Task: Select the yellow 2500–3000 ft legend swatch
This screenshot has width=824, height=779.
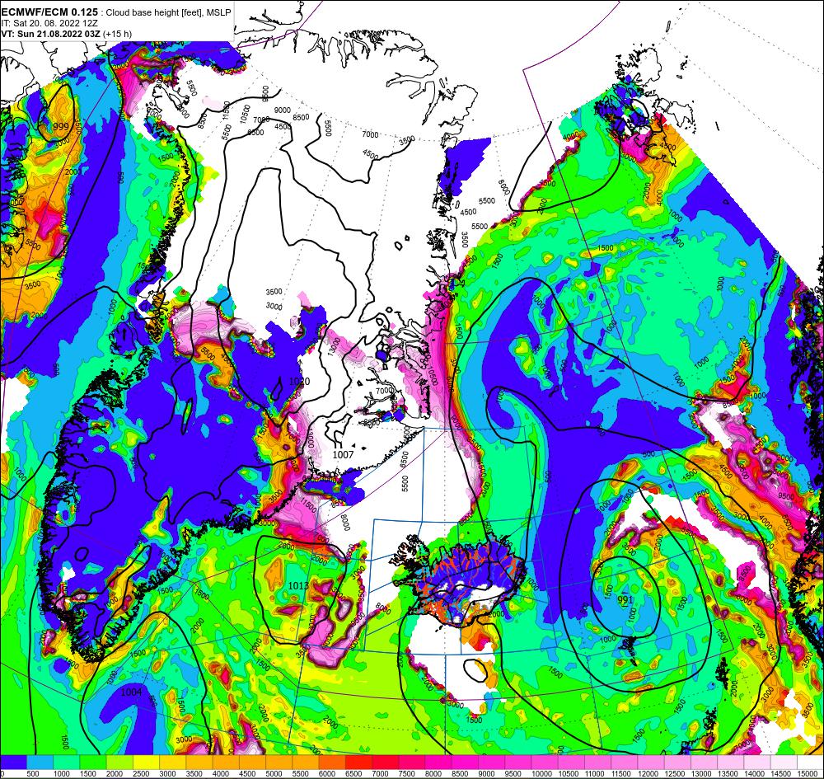Action: pos(146,763)
